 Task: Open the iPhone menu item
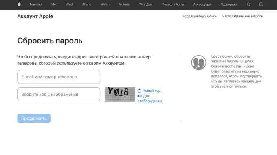click(86, 4)
